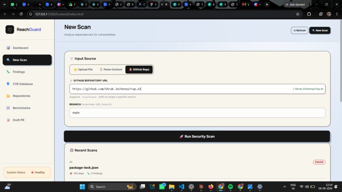The image size is (342, 192).
Task: Switch to Paste Content tab
Action: [x=111, y=70]
